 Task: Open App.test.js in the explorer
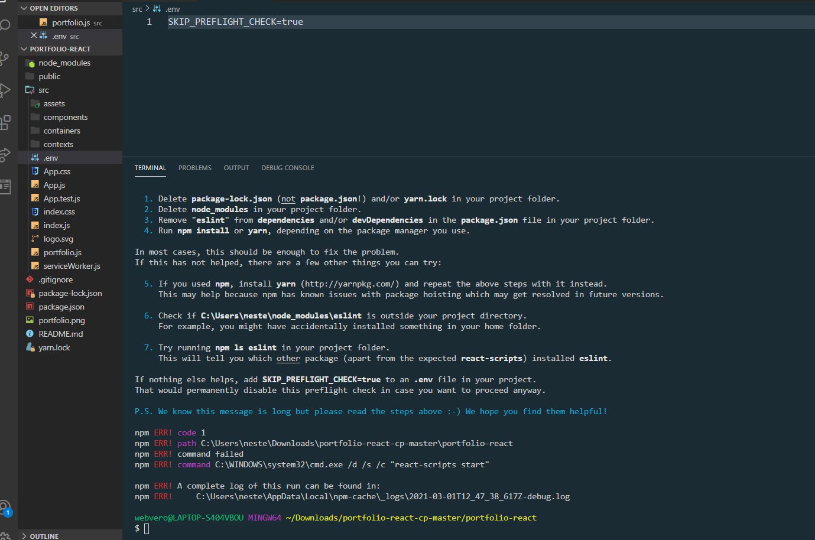(x=70, y=199)
